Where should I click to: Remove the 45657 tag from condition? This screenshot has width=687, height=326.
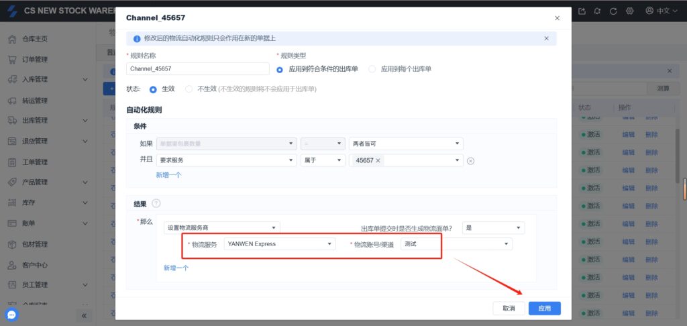[378, 161]
